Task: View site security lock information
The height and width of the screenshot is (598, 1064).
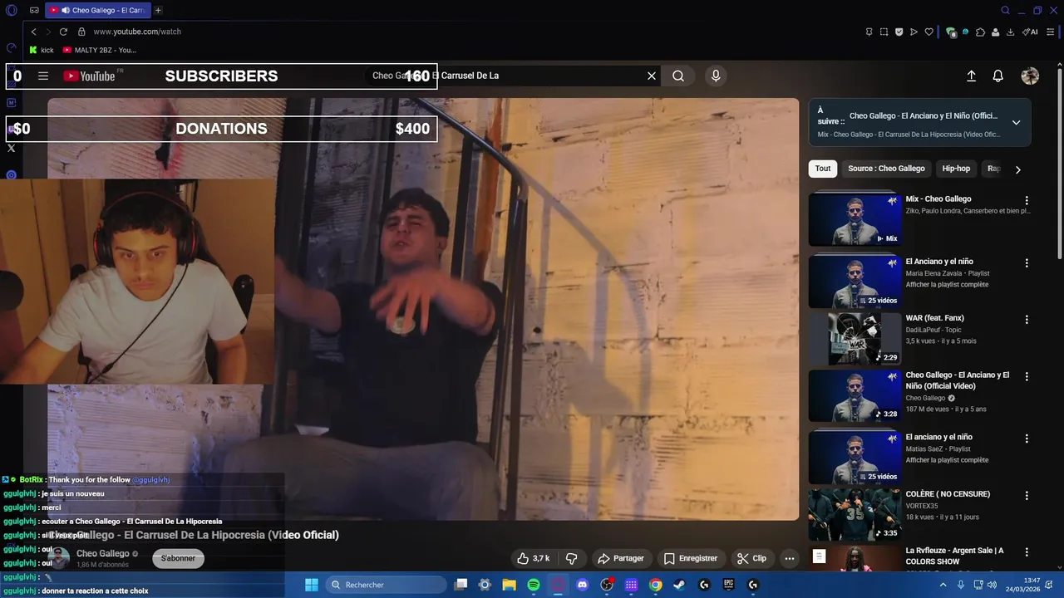Action: 81,32
